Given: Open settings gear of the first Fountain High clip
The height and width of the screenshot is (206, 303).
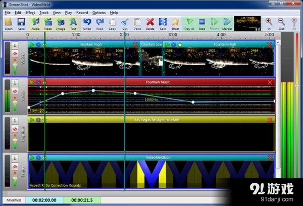Looking at the screenshot, I should 38,45.
